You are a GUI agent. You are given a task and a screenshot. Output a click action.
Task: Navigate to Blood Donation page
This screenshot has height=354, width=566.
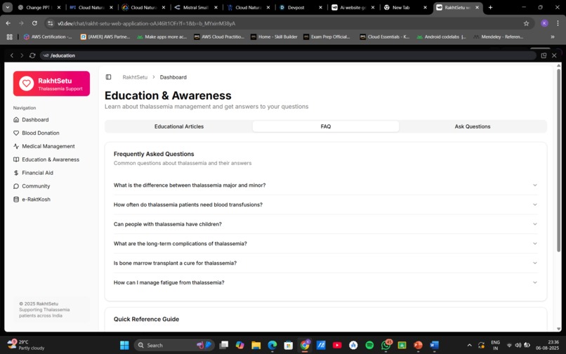pos(41,133)
